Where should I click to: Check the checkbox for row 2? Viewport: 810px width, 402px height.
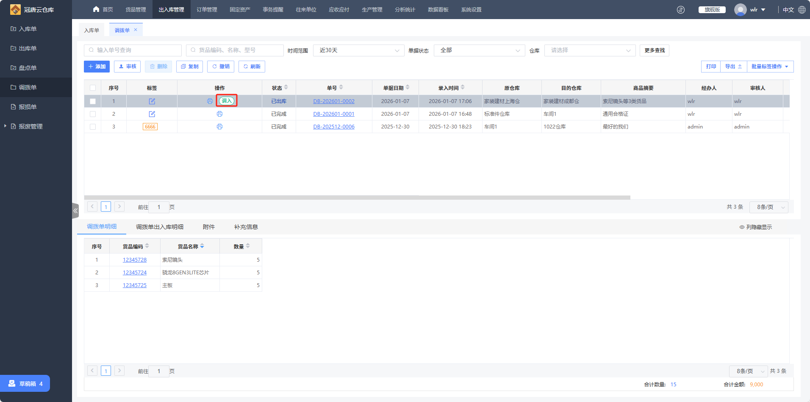click(x=93, y=114)
